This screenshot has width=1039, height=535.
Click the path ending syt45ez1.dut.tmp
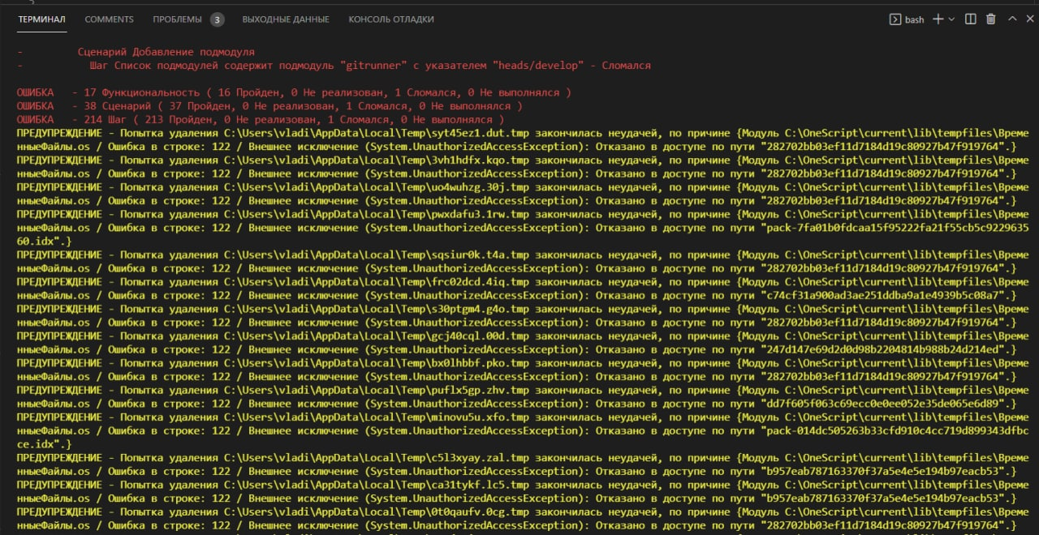pyautogui.click(x=377, y=133)
